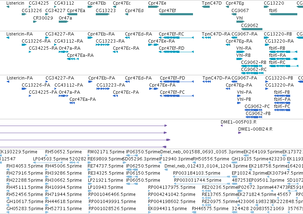Select the long Cpr47Ef gene bar in top track
The width and height of the screenshot is (303, 214).
point(176,14)
